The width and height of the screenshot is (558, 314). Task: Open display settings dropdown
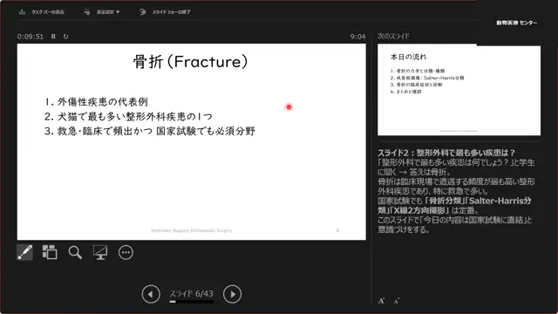point(102,12)
